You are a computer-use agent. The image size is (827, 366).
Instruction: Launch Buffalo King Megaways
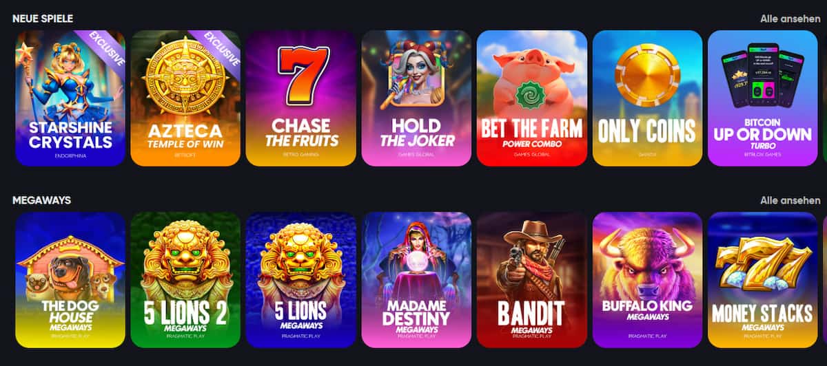[x=647, y=280]
